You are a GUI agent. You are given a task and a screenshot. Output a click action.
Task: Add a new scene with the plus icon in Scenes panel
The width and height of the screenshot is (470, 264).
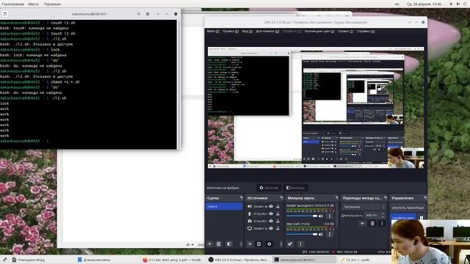click(x=209, y=244)
